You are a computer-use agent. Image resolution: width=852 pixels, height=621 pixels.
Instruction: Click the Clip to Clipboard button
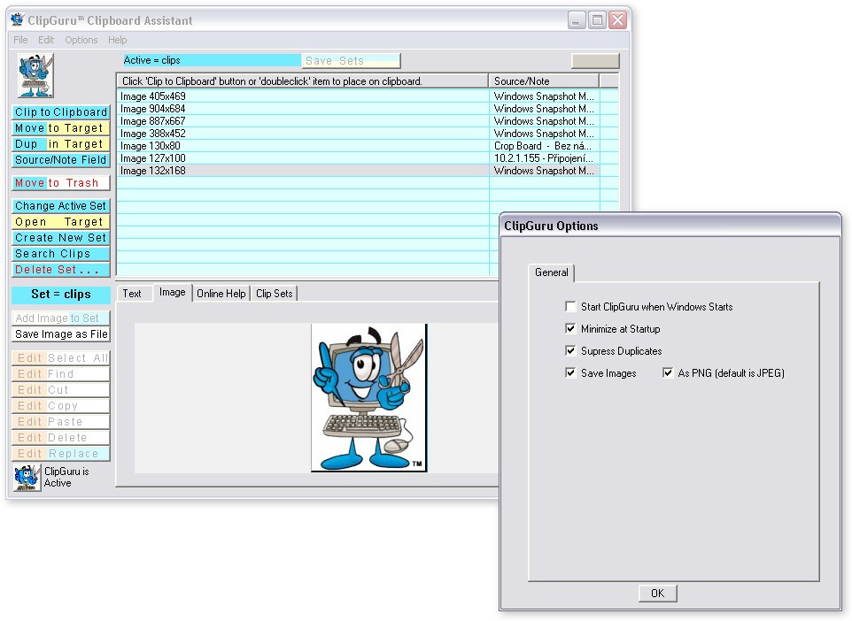click(61, 112)
